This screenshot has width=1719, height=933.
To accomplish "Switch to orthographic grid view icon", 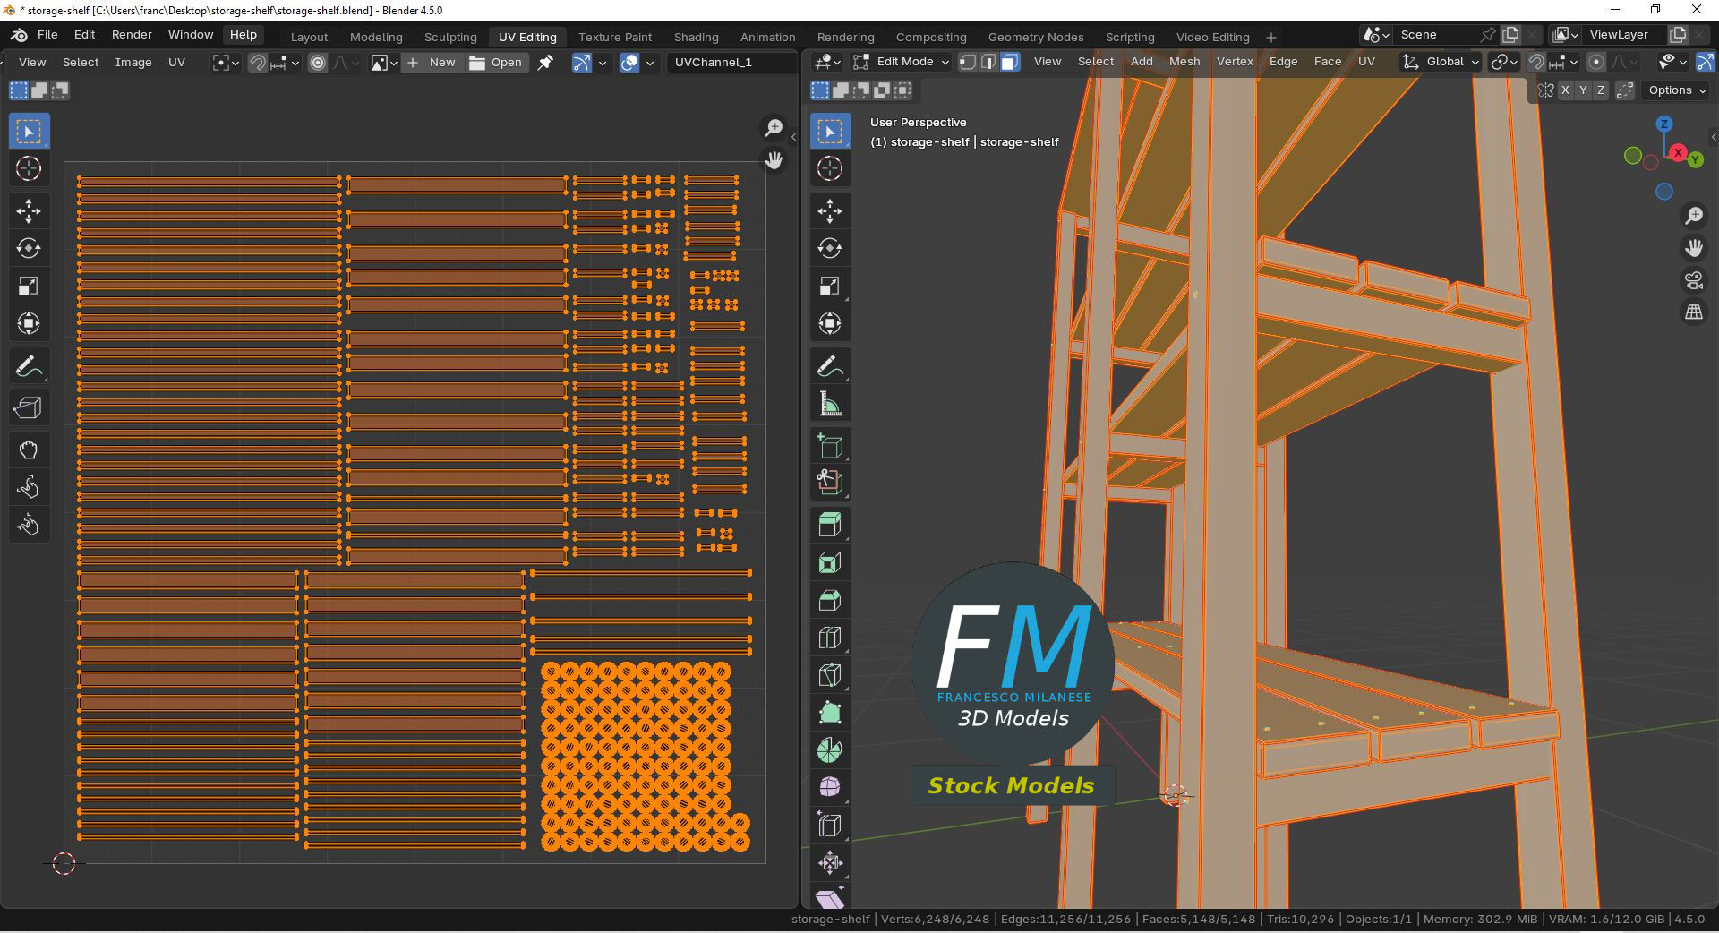I will (1693, 312).
